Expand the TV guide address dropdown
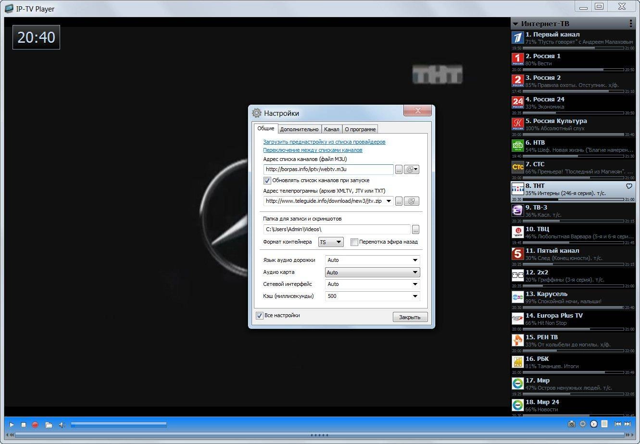Image resolution: width=640 pixels, height=444 pixels. [x=389, y=201]
